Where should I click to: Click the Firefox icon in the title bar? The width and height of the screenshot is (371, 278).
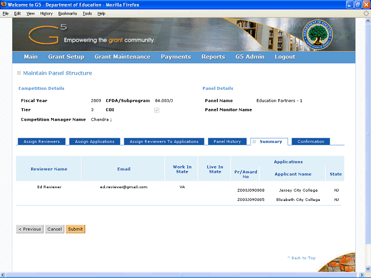coord(5,4)
